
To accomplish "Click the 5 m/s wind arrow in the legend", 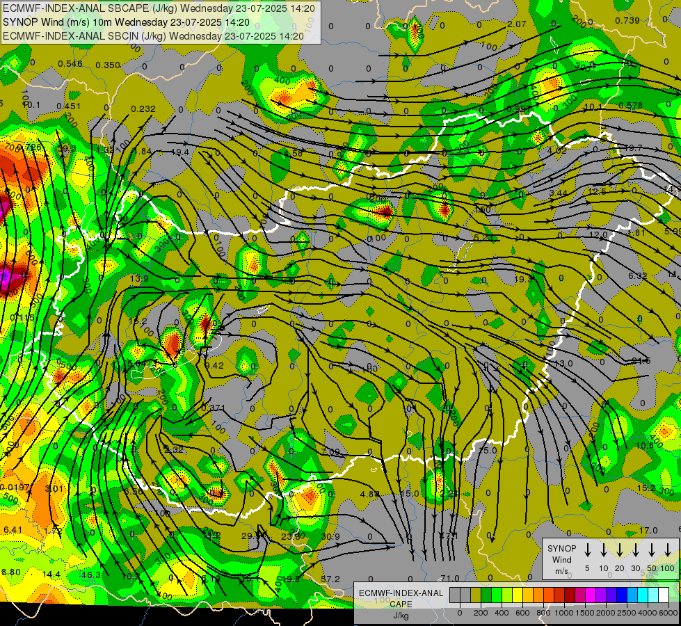I will point(587,550).
